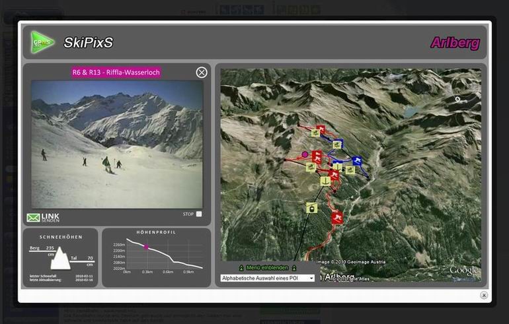Screen dimensions: 509x324
Task: Select the topmost red skier marker
Action: click(x=321, y=129)
